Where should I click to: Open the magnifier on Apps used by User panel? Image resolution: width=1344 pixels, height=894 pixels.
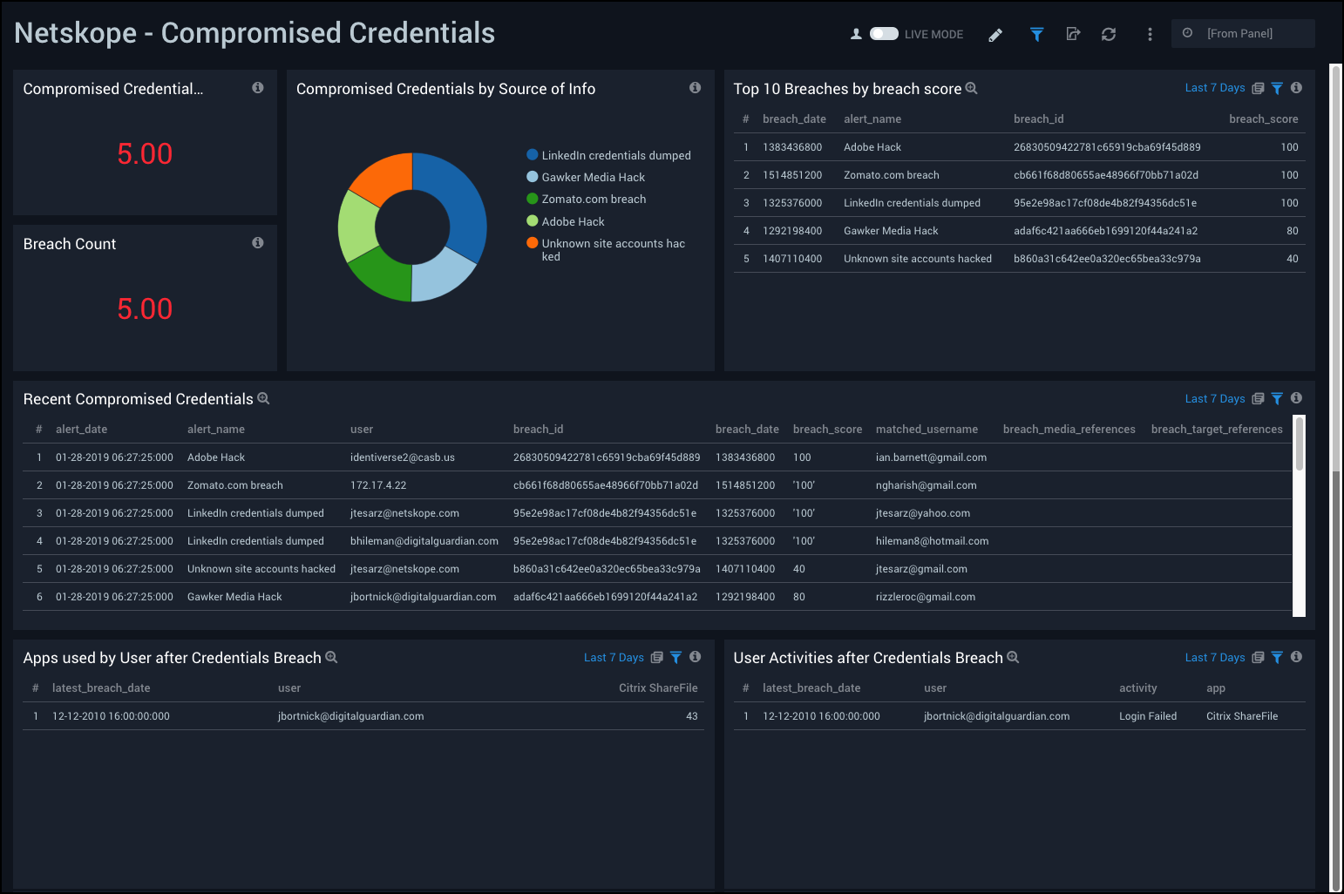(331, 657)
